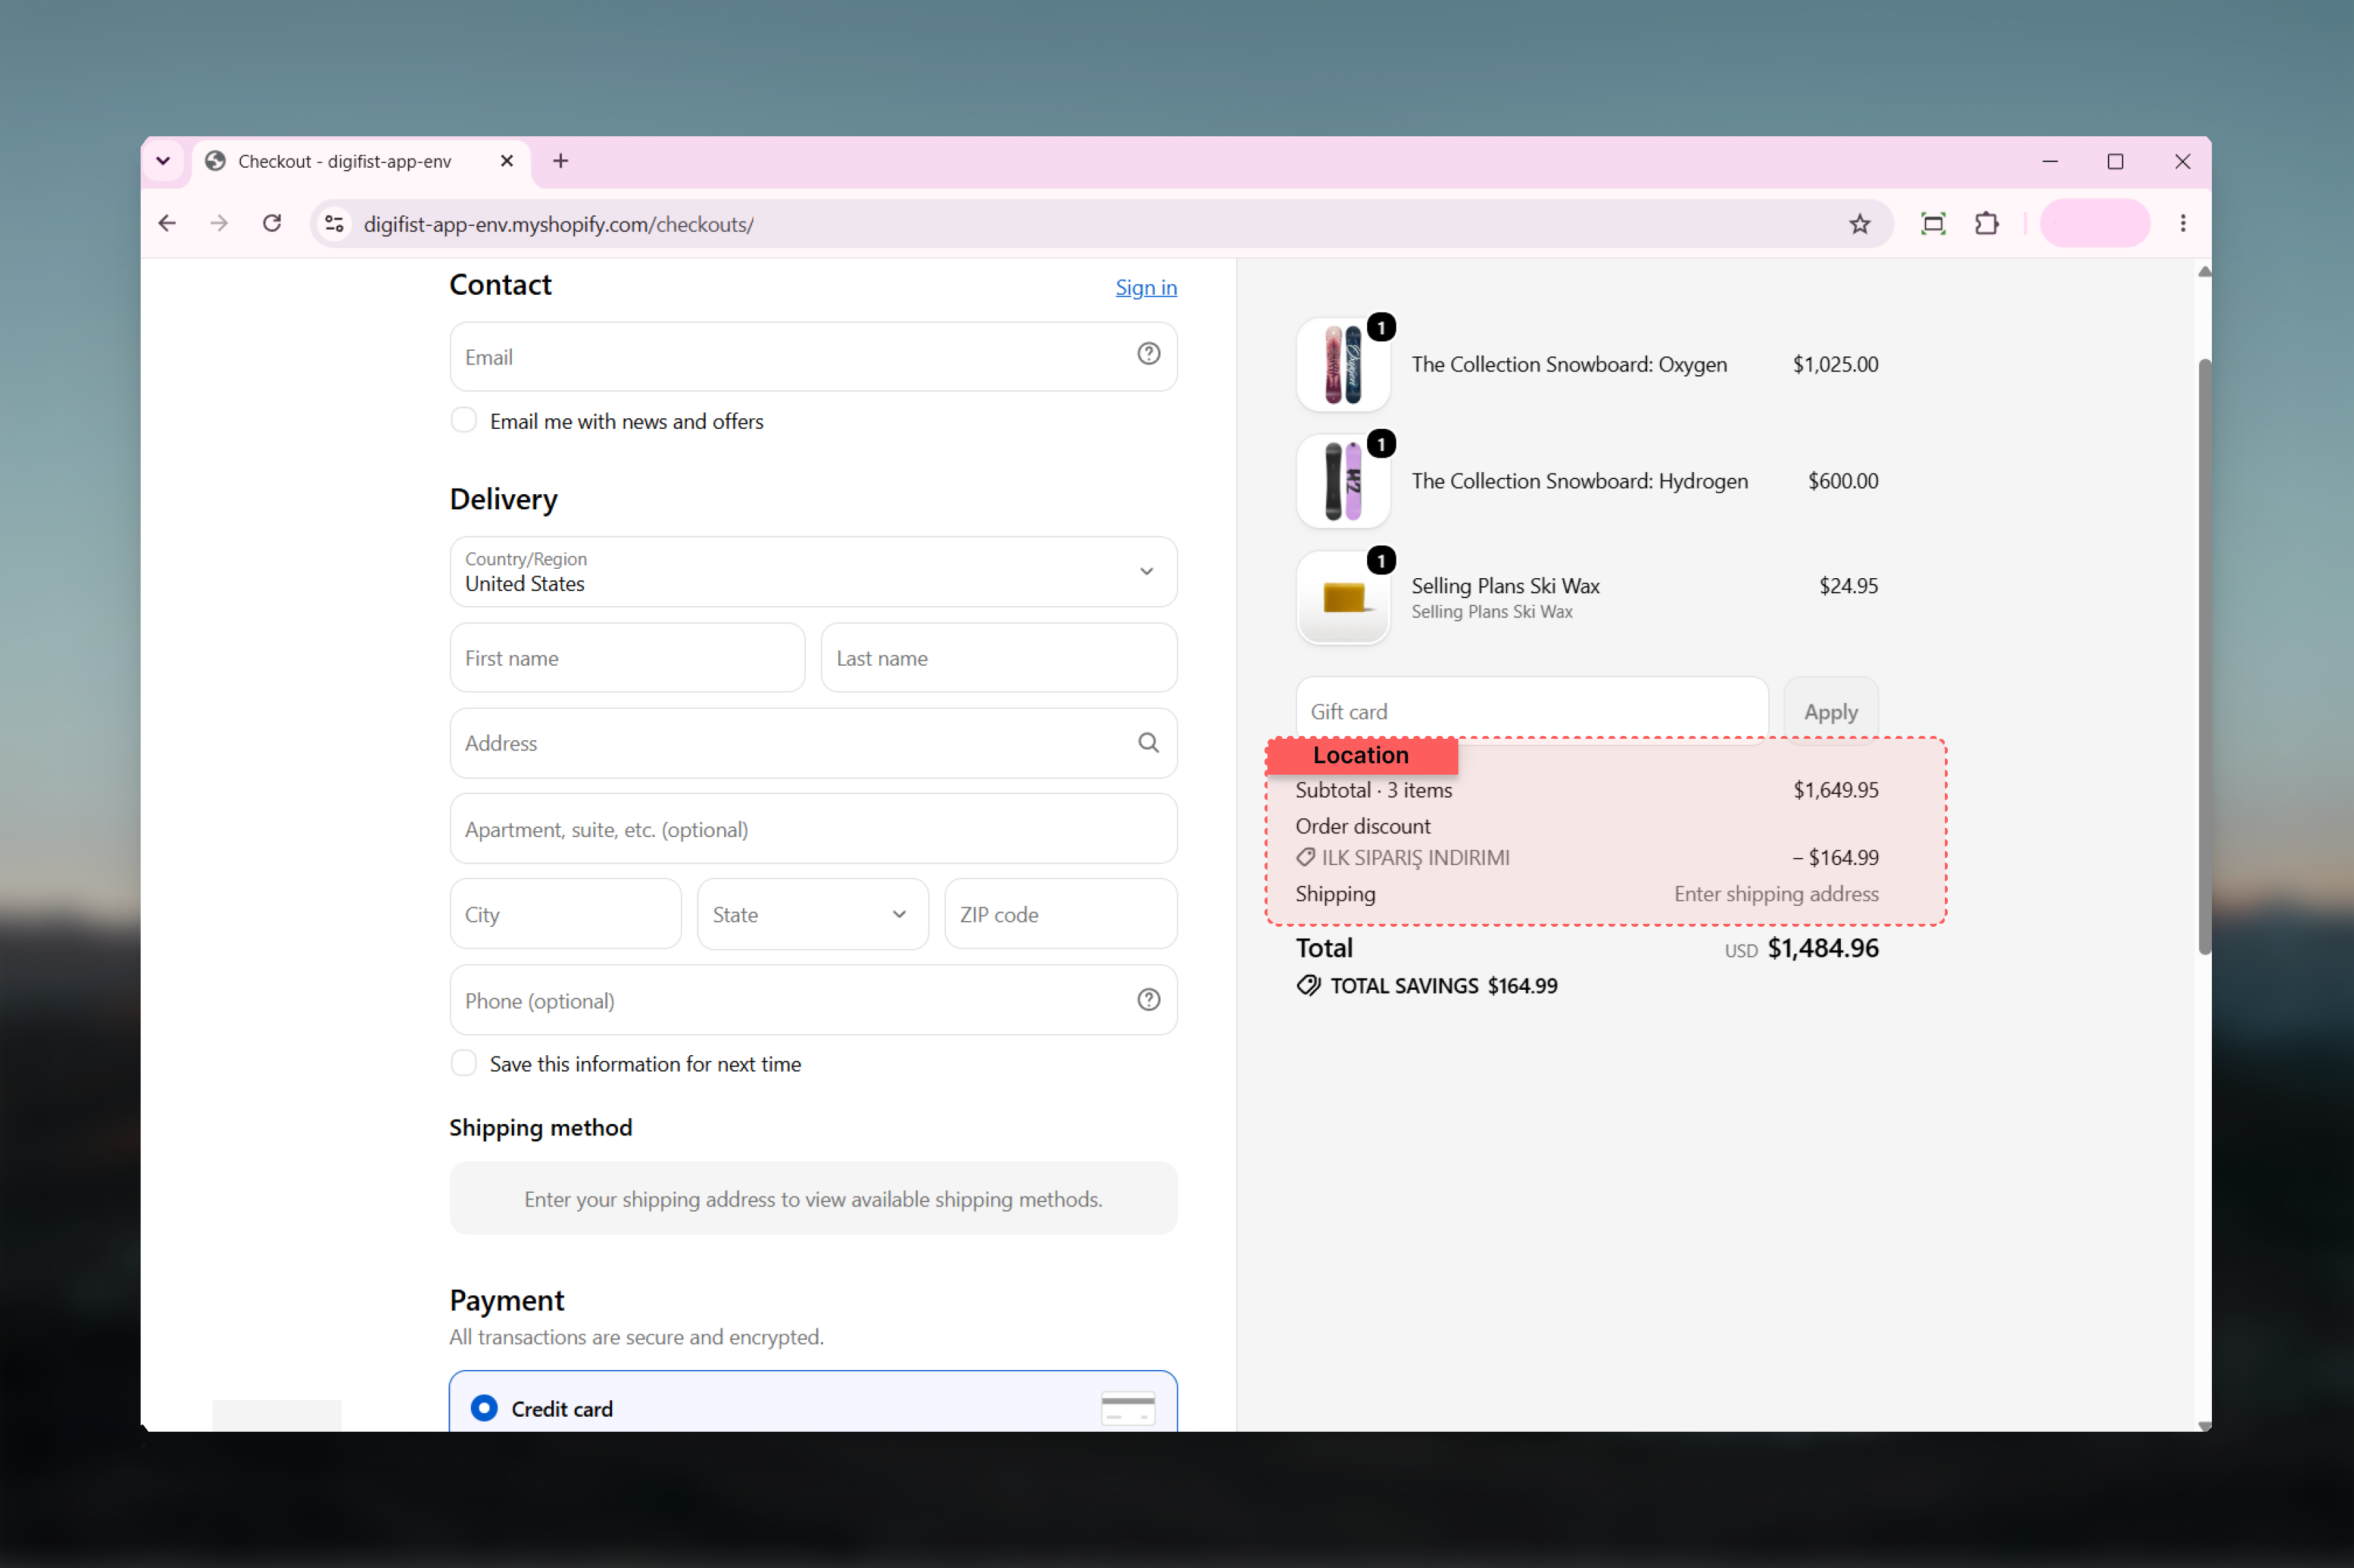Close the Checkout tab

pos(507,161)
